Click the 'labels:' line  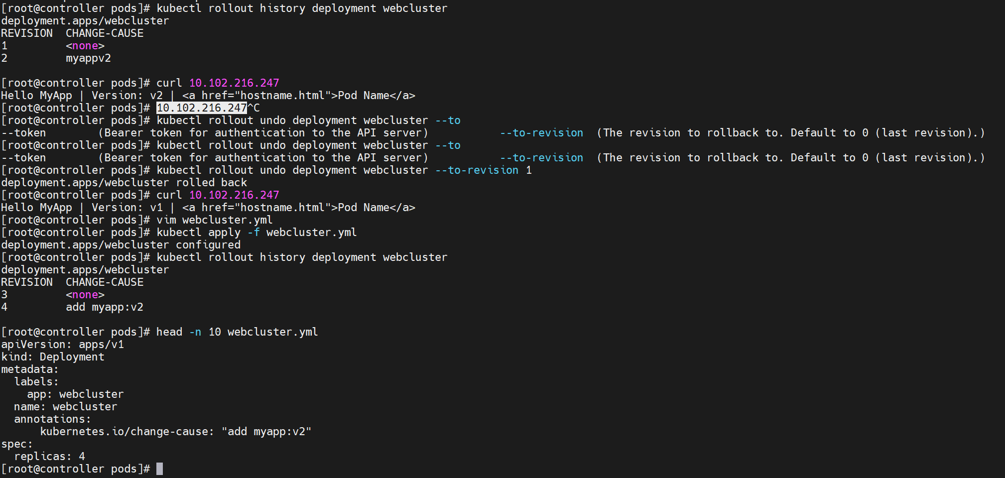[x=36, y=382]
